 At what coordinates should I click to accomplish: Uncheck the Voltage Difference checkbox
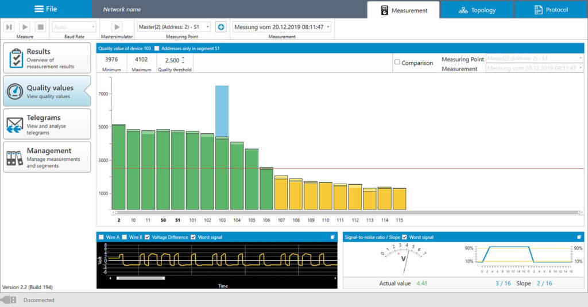coord(148,237)
